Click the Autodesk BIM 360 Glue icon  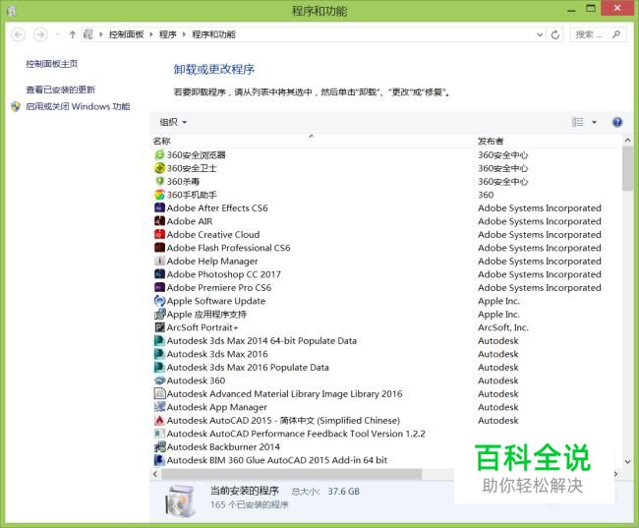159,460
